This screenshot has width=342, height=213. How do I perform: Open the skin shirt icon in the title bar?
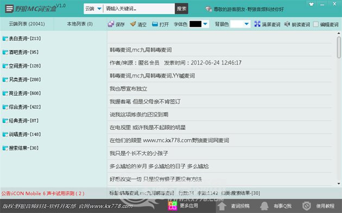click(311, 4)
